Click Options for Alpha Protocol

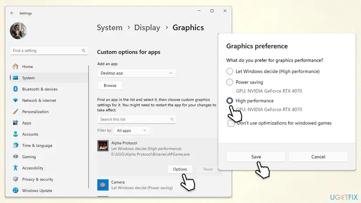(180, 169)
